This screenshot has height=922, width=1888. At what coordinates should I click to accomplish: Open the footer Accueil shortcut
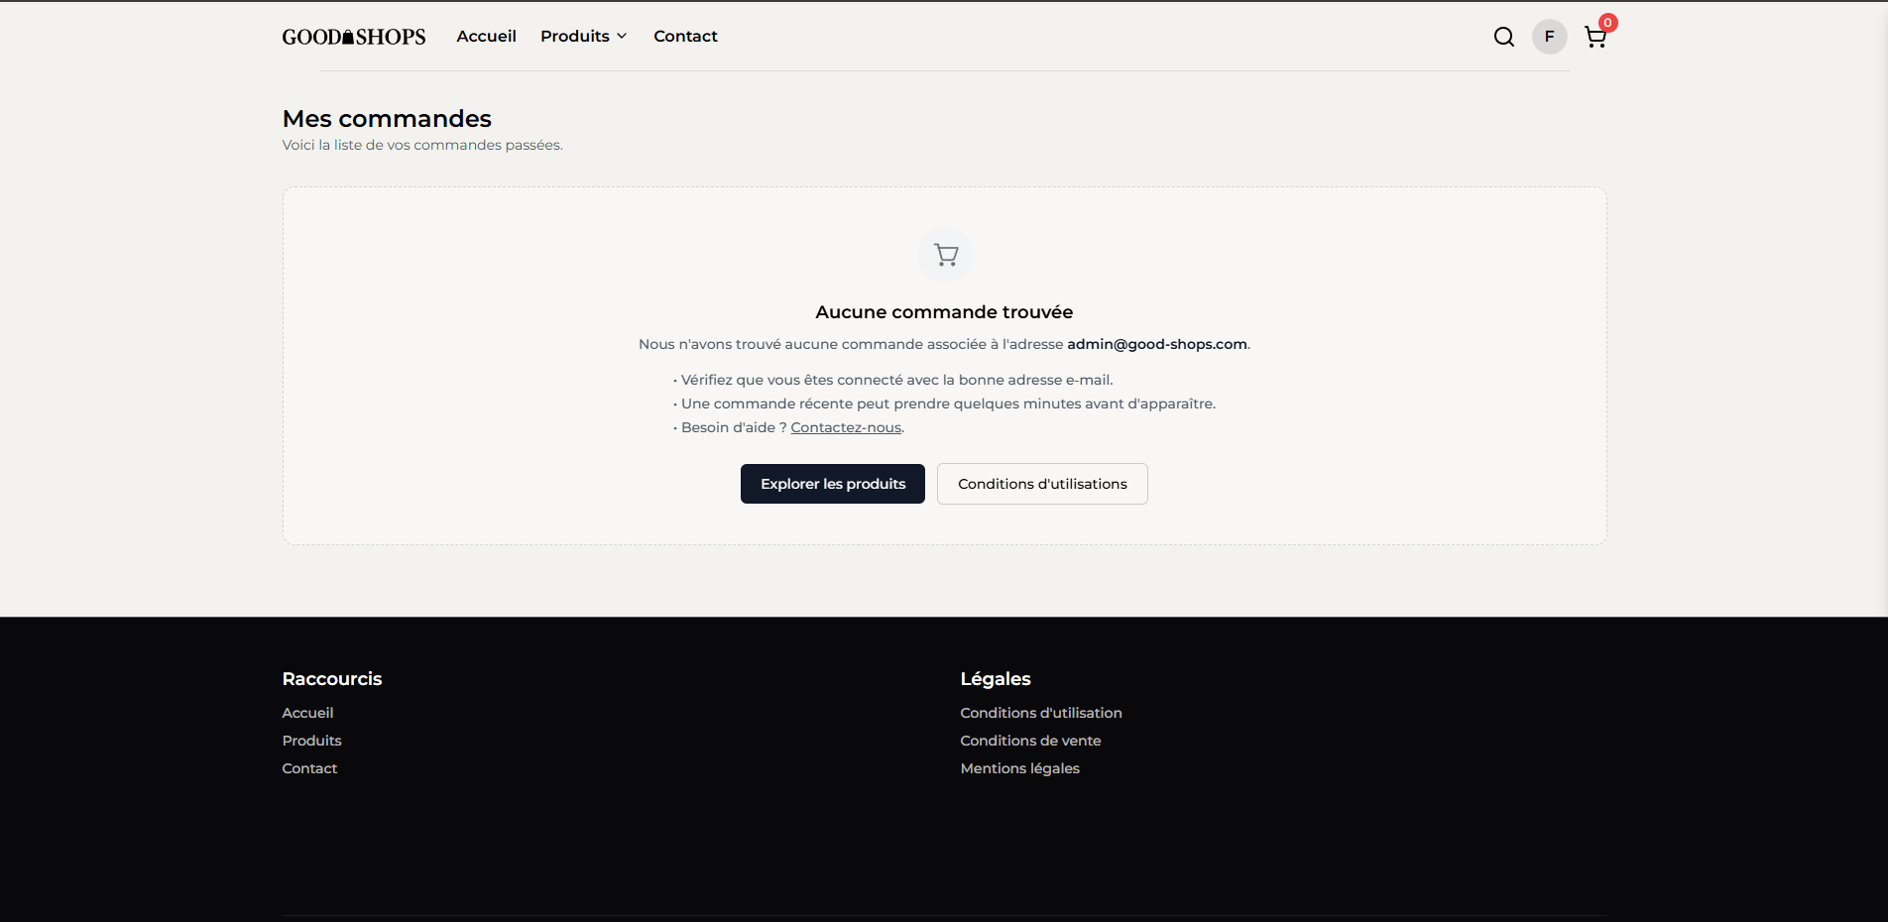[x=307, y=713]
